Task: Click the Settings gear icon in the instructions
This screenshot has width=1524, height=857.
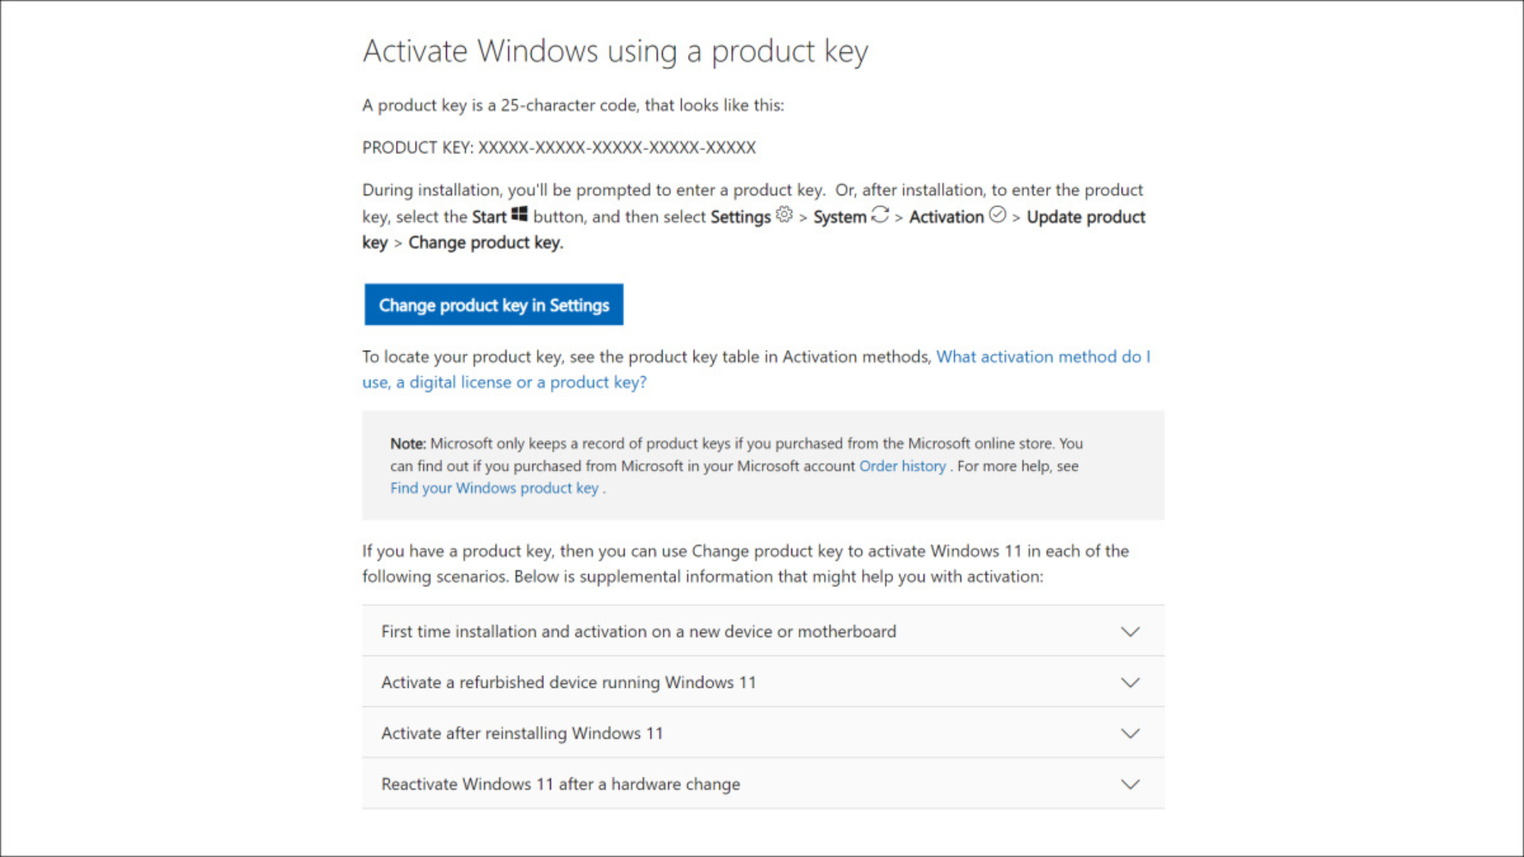Action: pos(784,215)
